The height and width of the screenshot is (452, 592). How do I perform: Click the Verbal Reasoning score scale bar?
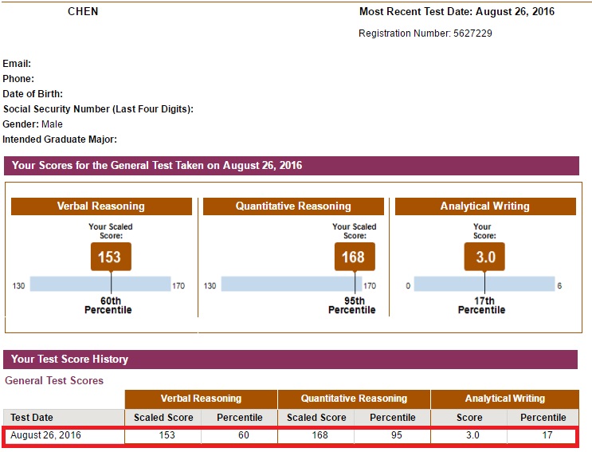point(100,284)
